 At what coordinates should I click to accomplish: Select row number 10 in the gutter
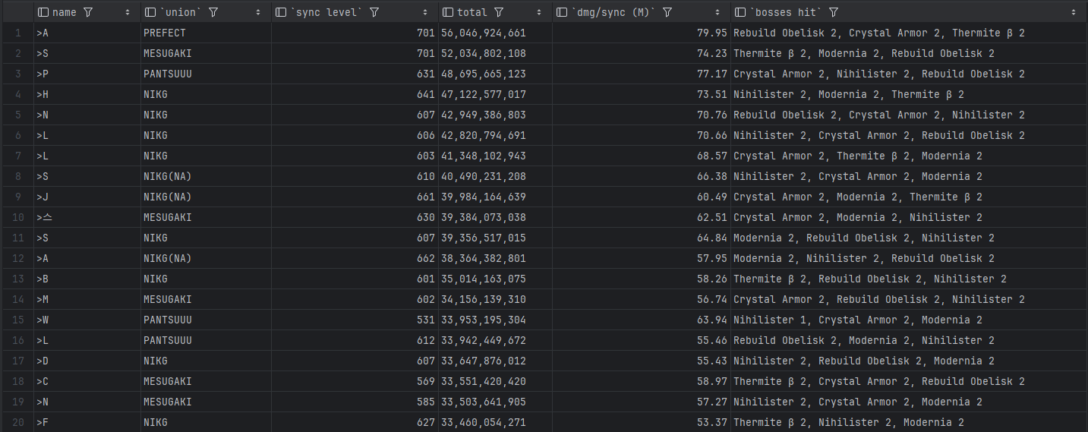pos(17,218)
